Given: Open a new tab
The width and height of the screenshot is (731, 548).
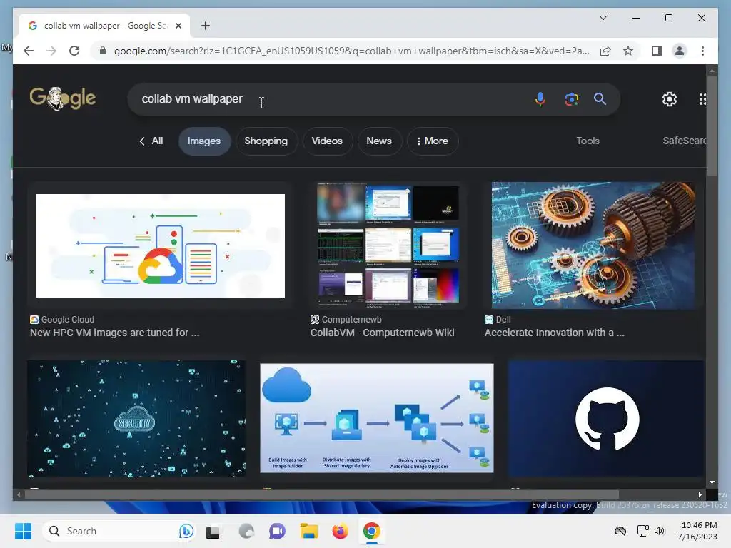Looking at the screenshot, I should pyautogui.click(x=206, y=26).
